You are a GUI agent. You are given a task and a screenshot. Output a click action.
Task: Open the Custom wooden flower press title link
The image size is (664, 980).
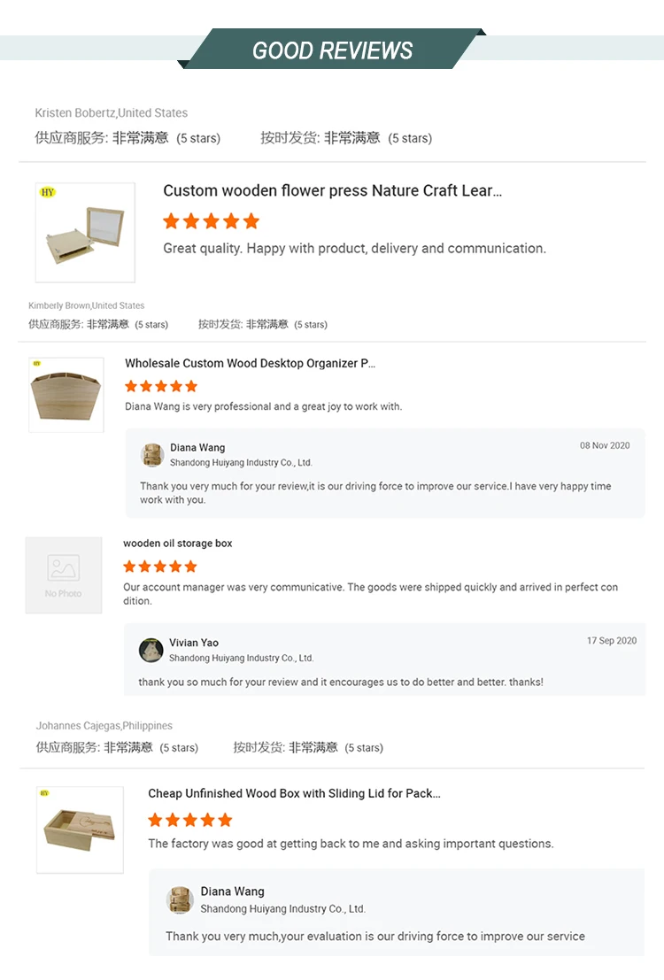pos(333,190)
